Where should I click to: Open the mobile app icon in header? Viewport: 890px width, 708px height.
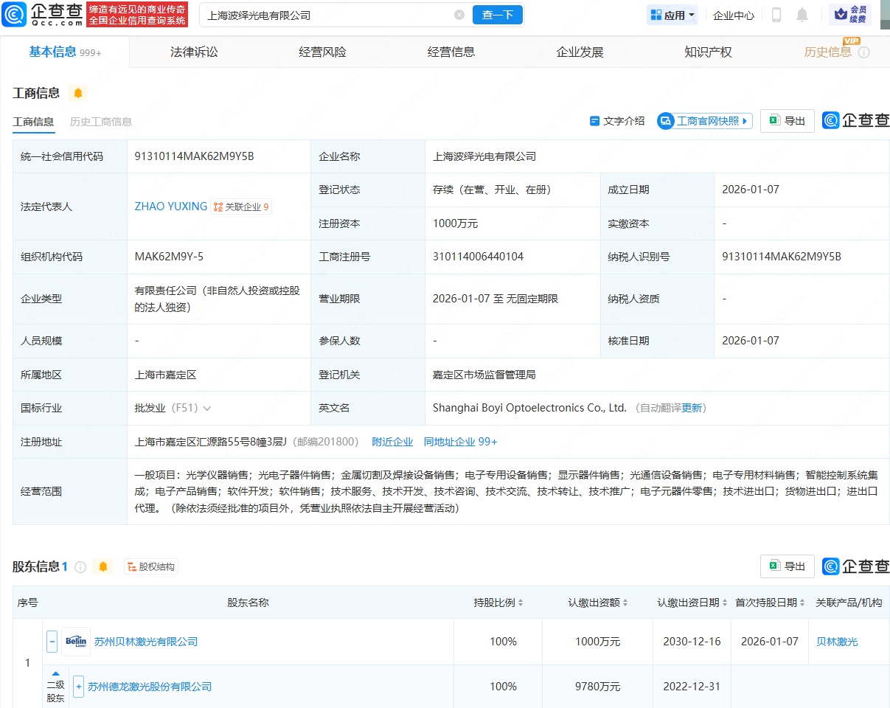776,15
